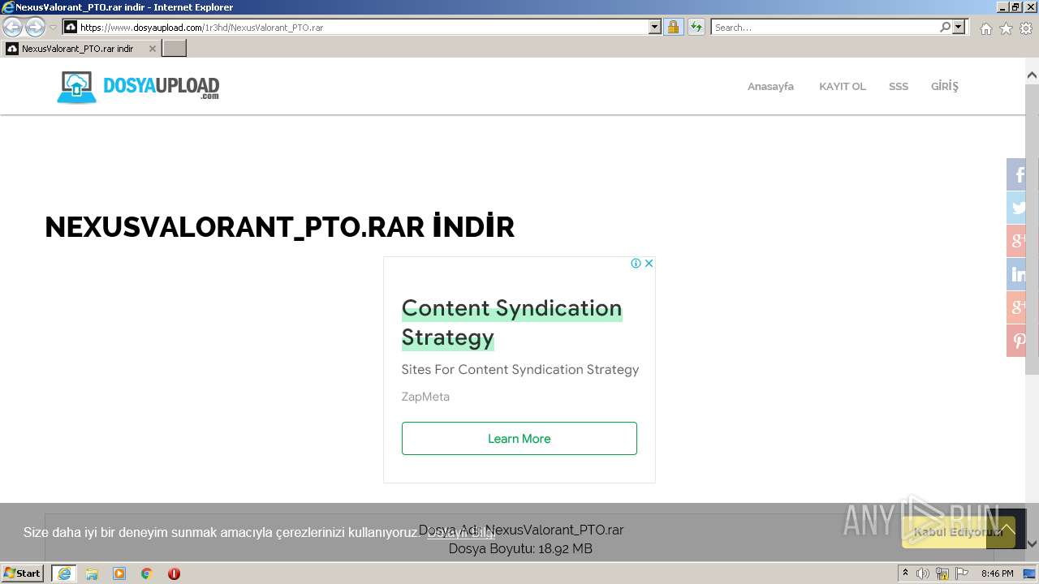1039x584 pixels.
Task: Expand the address bar autocomplete dropdown
Action: tap(655, 28)
